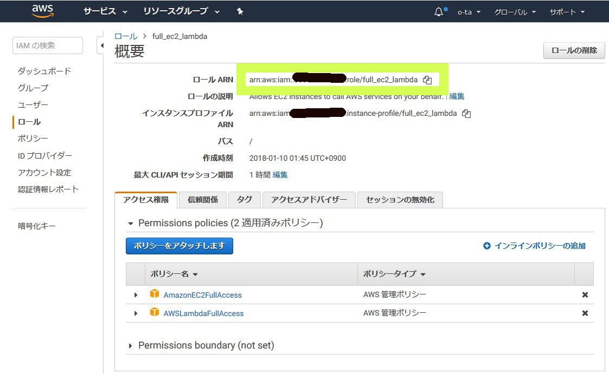Screen dimensions: 609x374
Task: Open the セッションの無効化 tab
Action: [400, 200]
